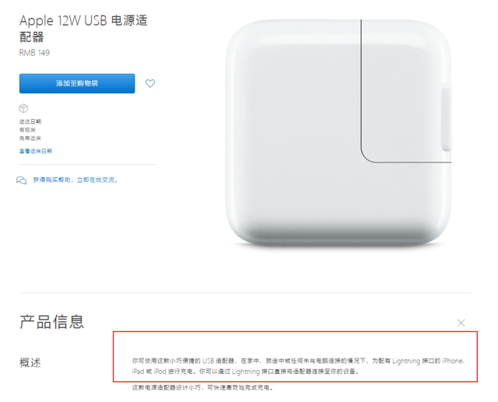The height and width of the screenshot is (402, 498).
Task: Click the RMB 149 price text
Action: pyautogui.click(x=34, y=53)
